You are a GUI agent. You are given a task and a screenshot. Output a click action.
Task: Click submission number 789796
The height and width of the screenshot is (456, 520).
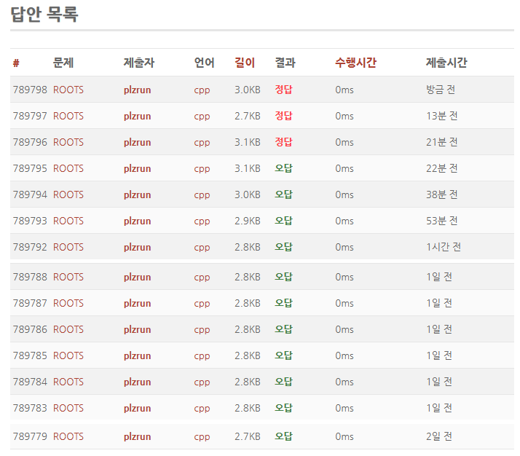click(30, 142)
